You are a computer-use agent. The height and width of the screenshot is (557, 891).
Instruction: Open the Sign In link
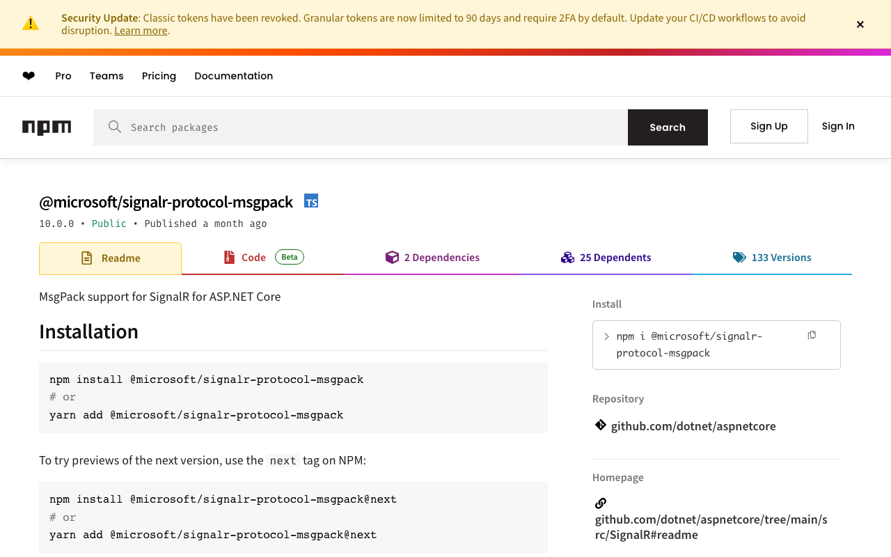tap(838, 126)
